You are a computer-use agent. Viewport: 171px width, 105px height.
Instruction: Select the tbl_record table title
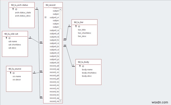coord(51,5)
